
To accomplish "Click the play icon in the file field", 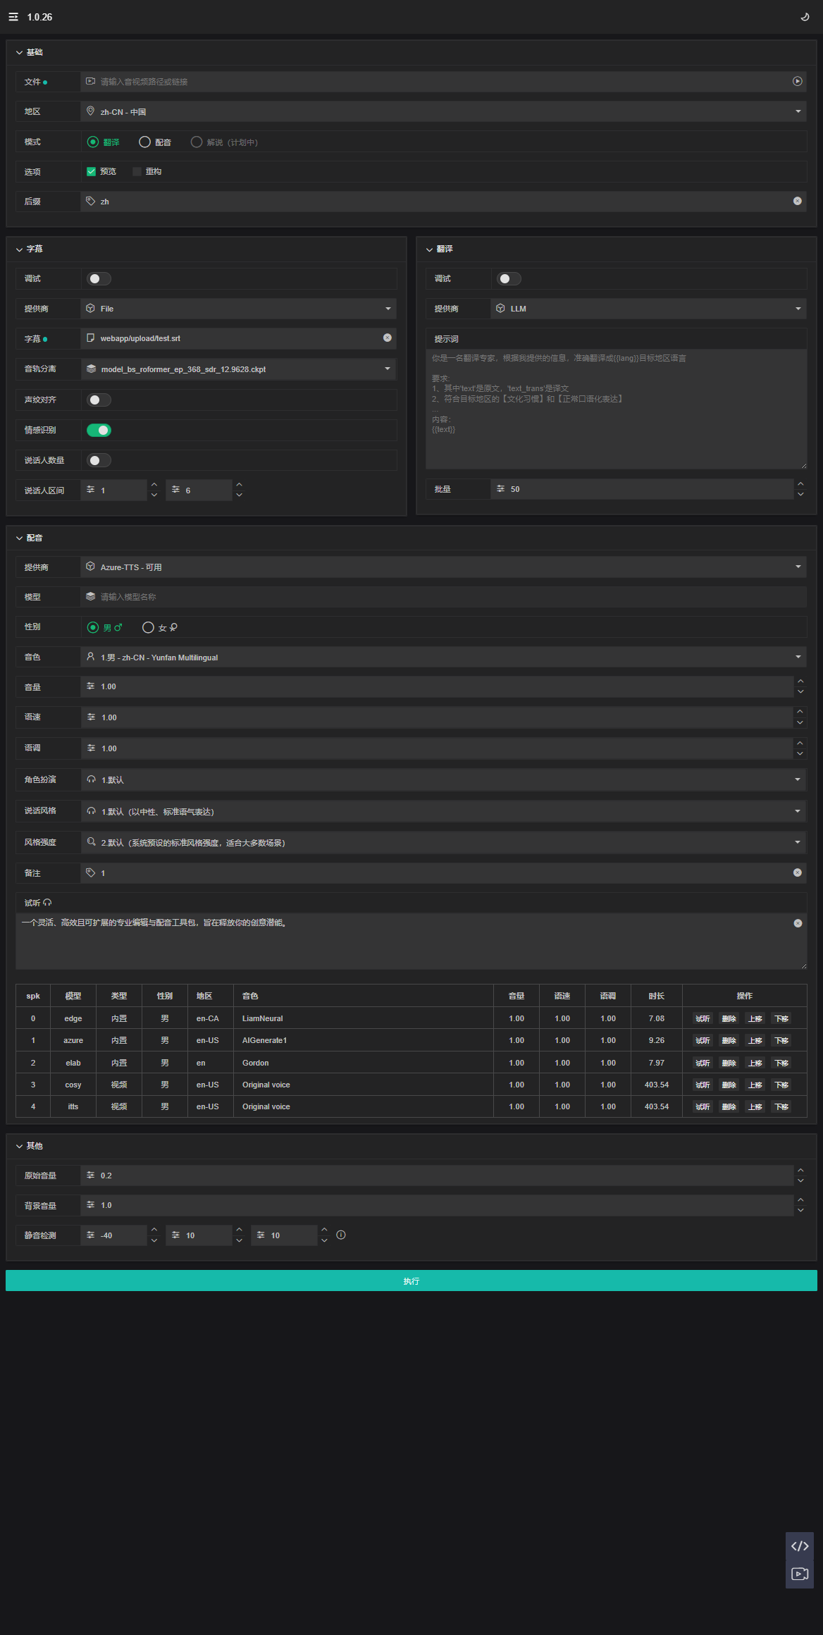I will (797, 82).
